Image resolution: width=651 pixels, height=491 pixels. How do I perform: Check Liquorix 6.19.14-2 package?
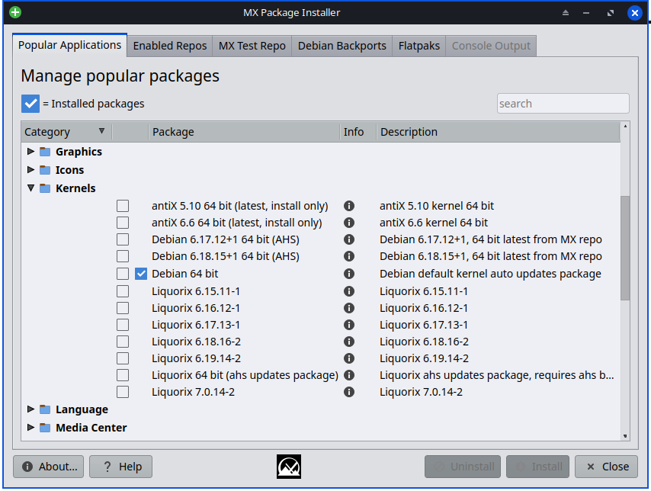(x=123, y=358)
